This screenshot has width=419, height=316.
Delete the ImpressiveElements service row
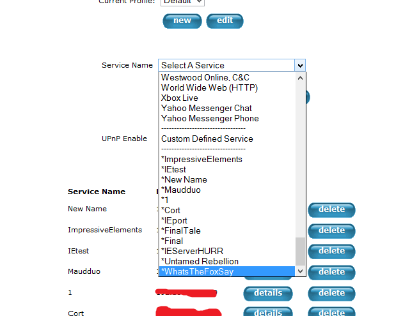[331, 231]
